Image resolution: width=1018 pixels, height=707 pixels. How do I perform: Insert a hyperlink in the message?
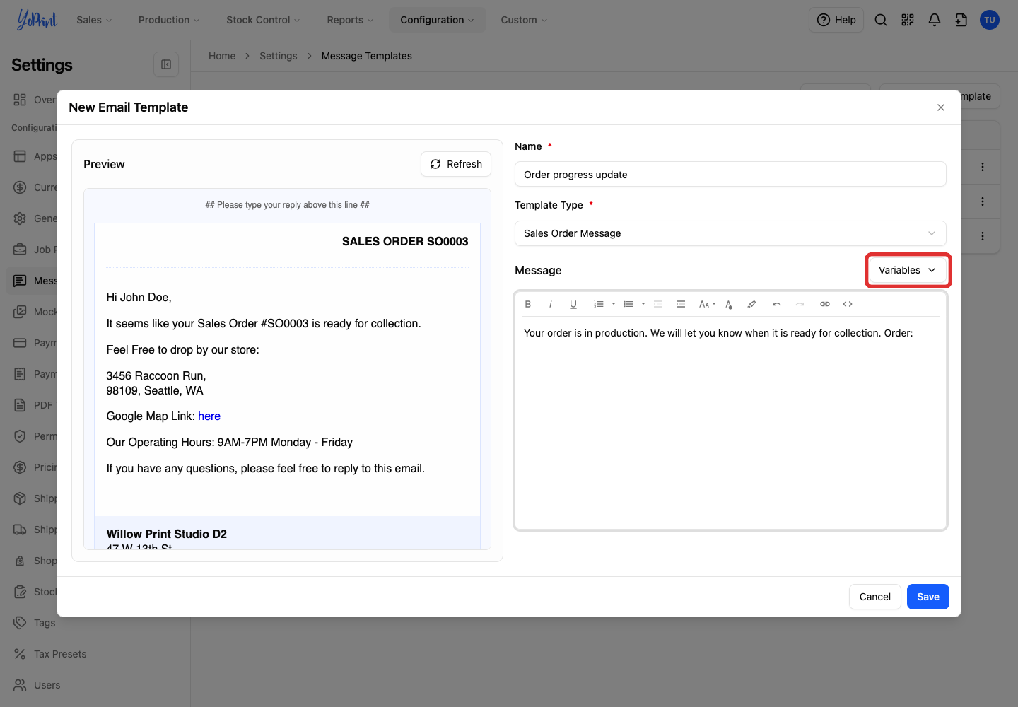[825, 304]
